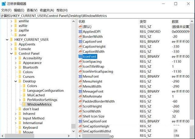Viewport: 195px width, 139px height.
Task: Select the SmCaptionWidth value name
Action: tap(97, 131)
